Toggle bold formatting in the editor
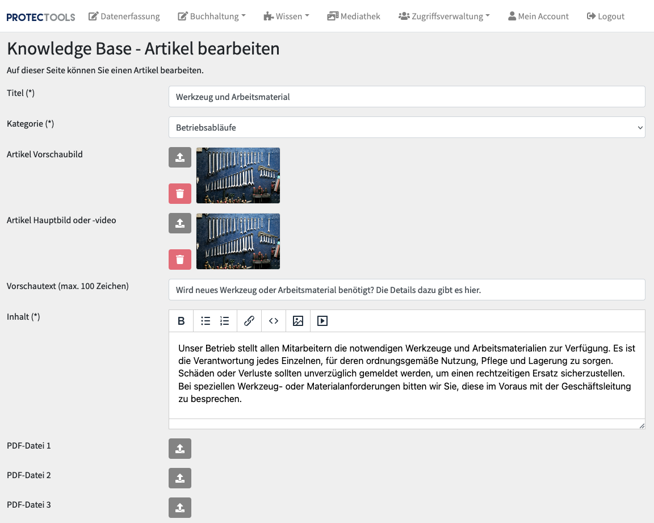654x523 pixels. [181, 321]
